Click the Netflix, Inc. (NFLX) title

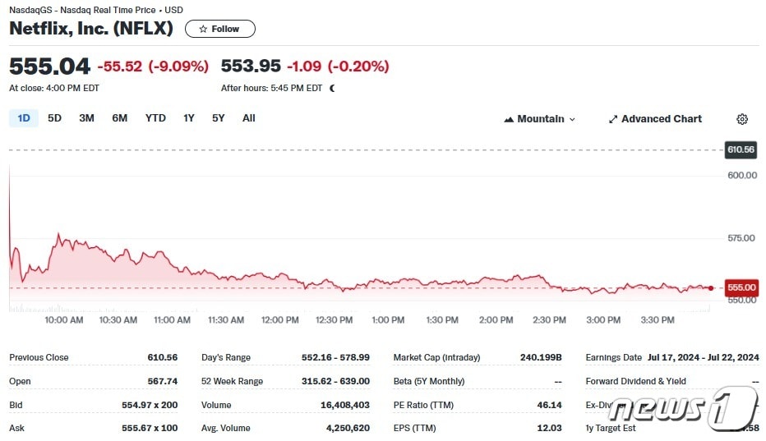(91, 28)
